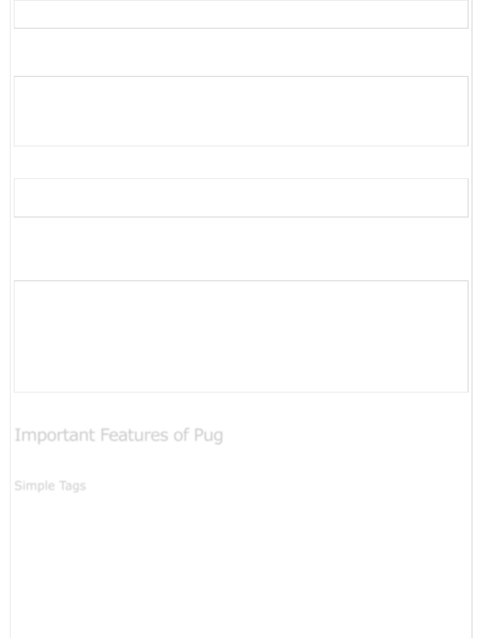The height and width of the screenshot is (638, 482).
Task: Click the bottom border of the tallest box
Action: tap(241, 392)
